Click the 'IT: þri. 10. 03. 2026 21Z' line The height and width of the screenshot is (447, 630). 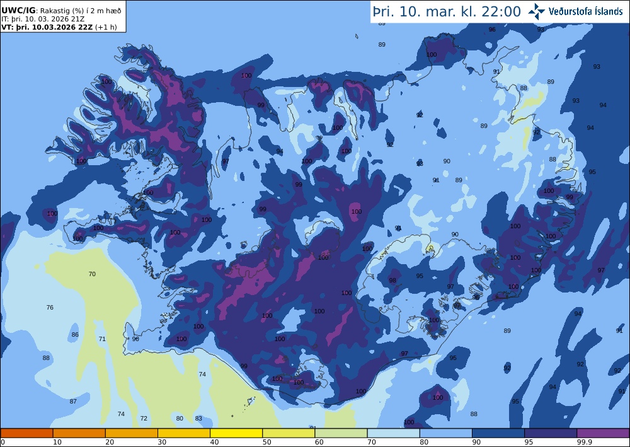(43, 19)
